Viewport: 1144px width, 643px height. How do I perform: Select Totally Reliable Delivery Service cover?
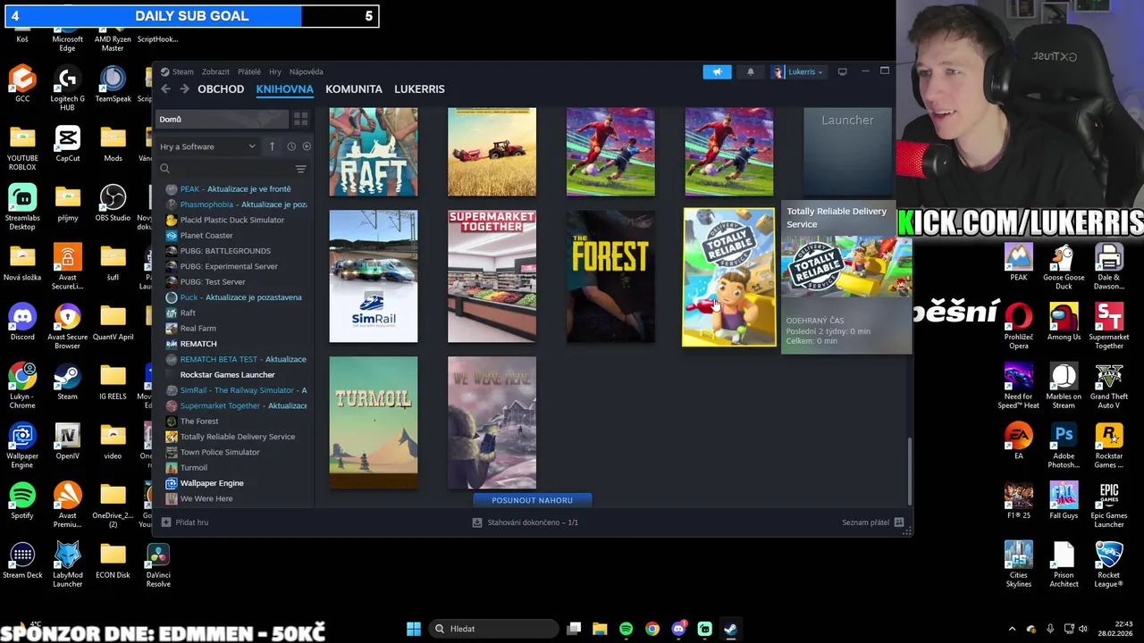[x=729, y=277]
